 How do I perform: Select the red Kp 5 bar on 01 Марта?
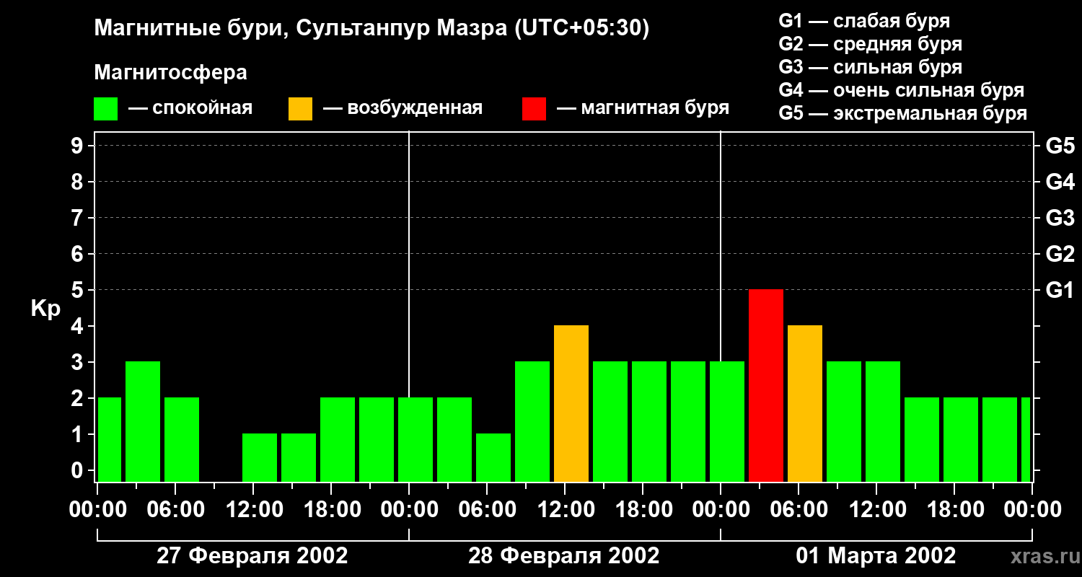(x=766, y=386)
